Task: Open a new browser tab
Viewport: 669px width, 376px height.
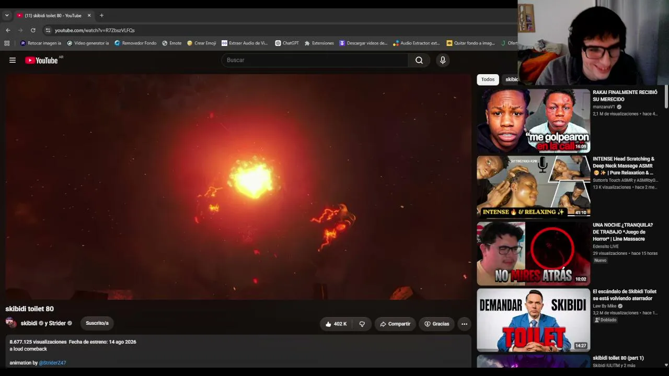Action: coord(101,16)
